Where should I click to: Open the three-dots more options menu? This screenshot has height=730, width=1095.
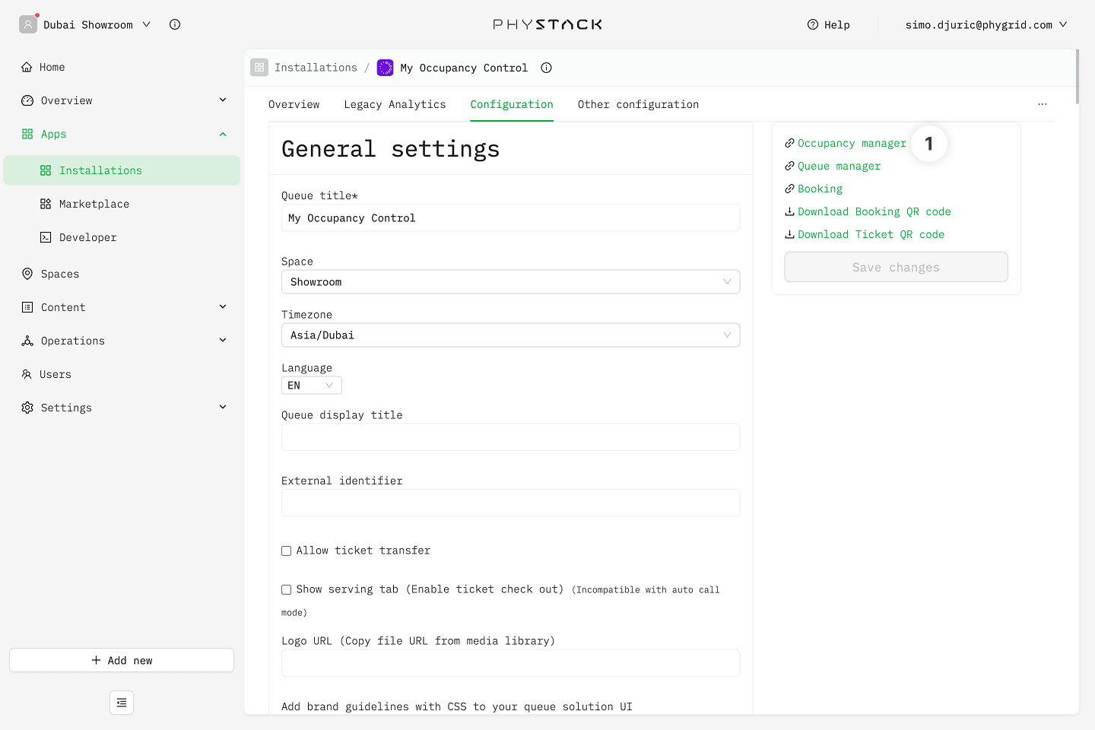click(x=1042, y=104)
